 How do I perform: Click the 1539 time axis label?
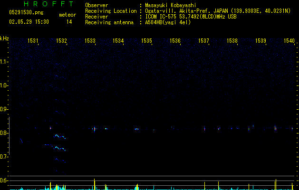[x=260, y=41]
